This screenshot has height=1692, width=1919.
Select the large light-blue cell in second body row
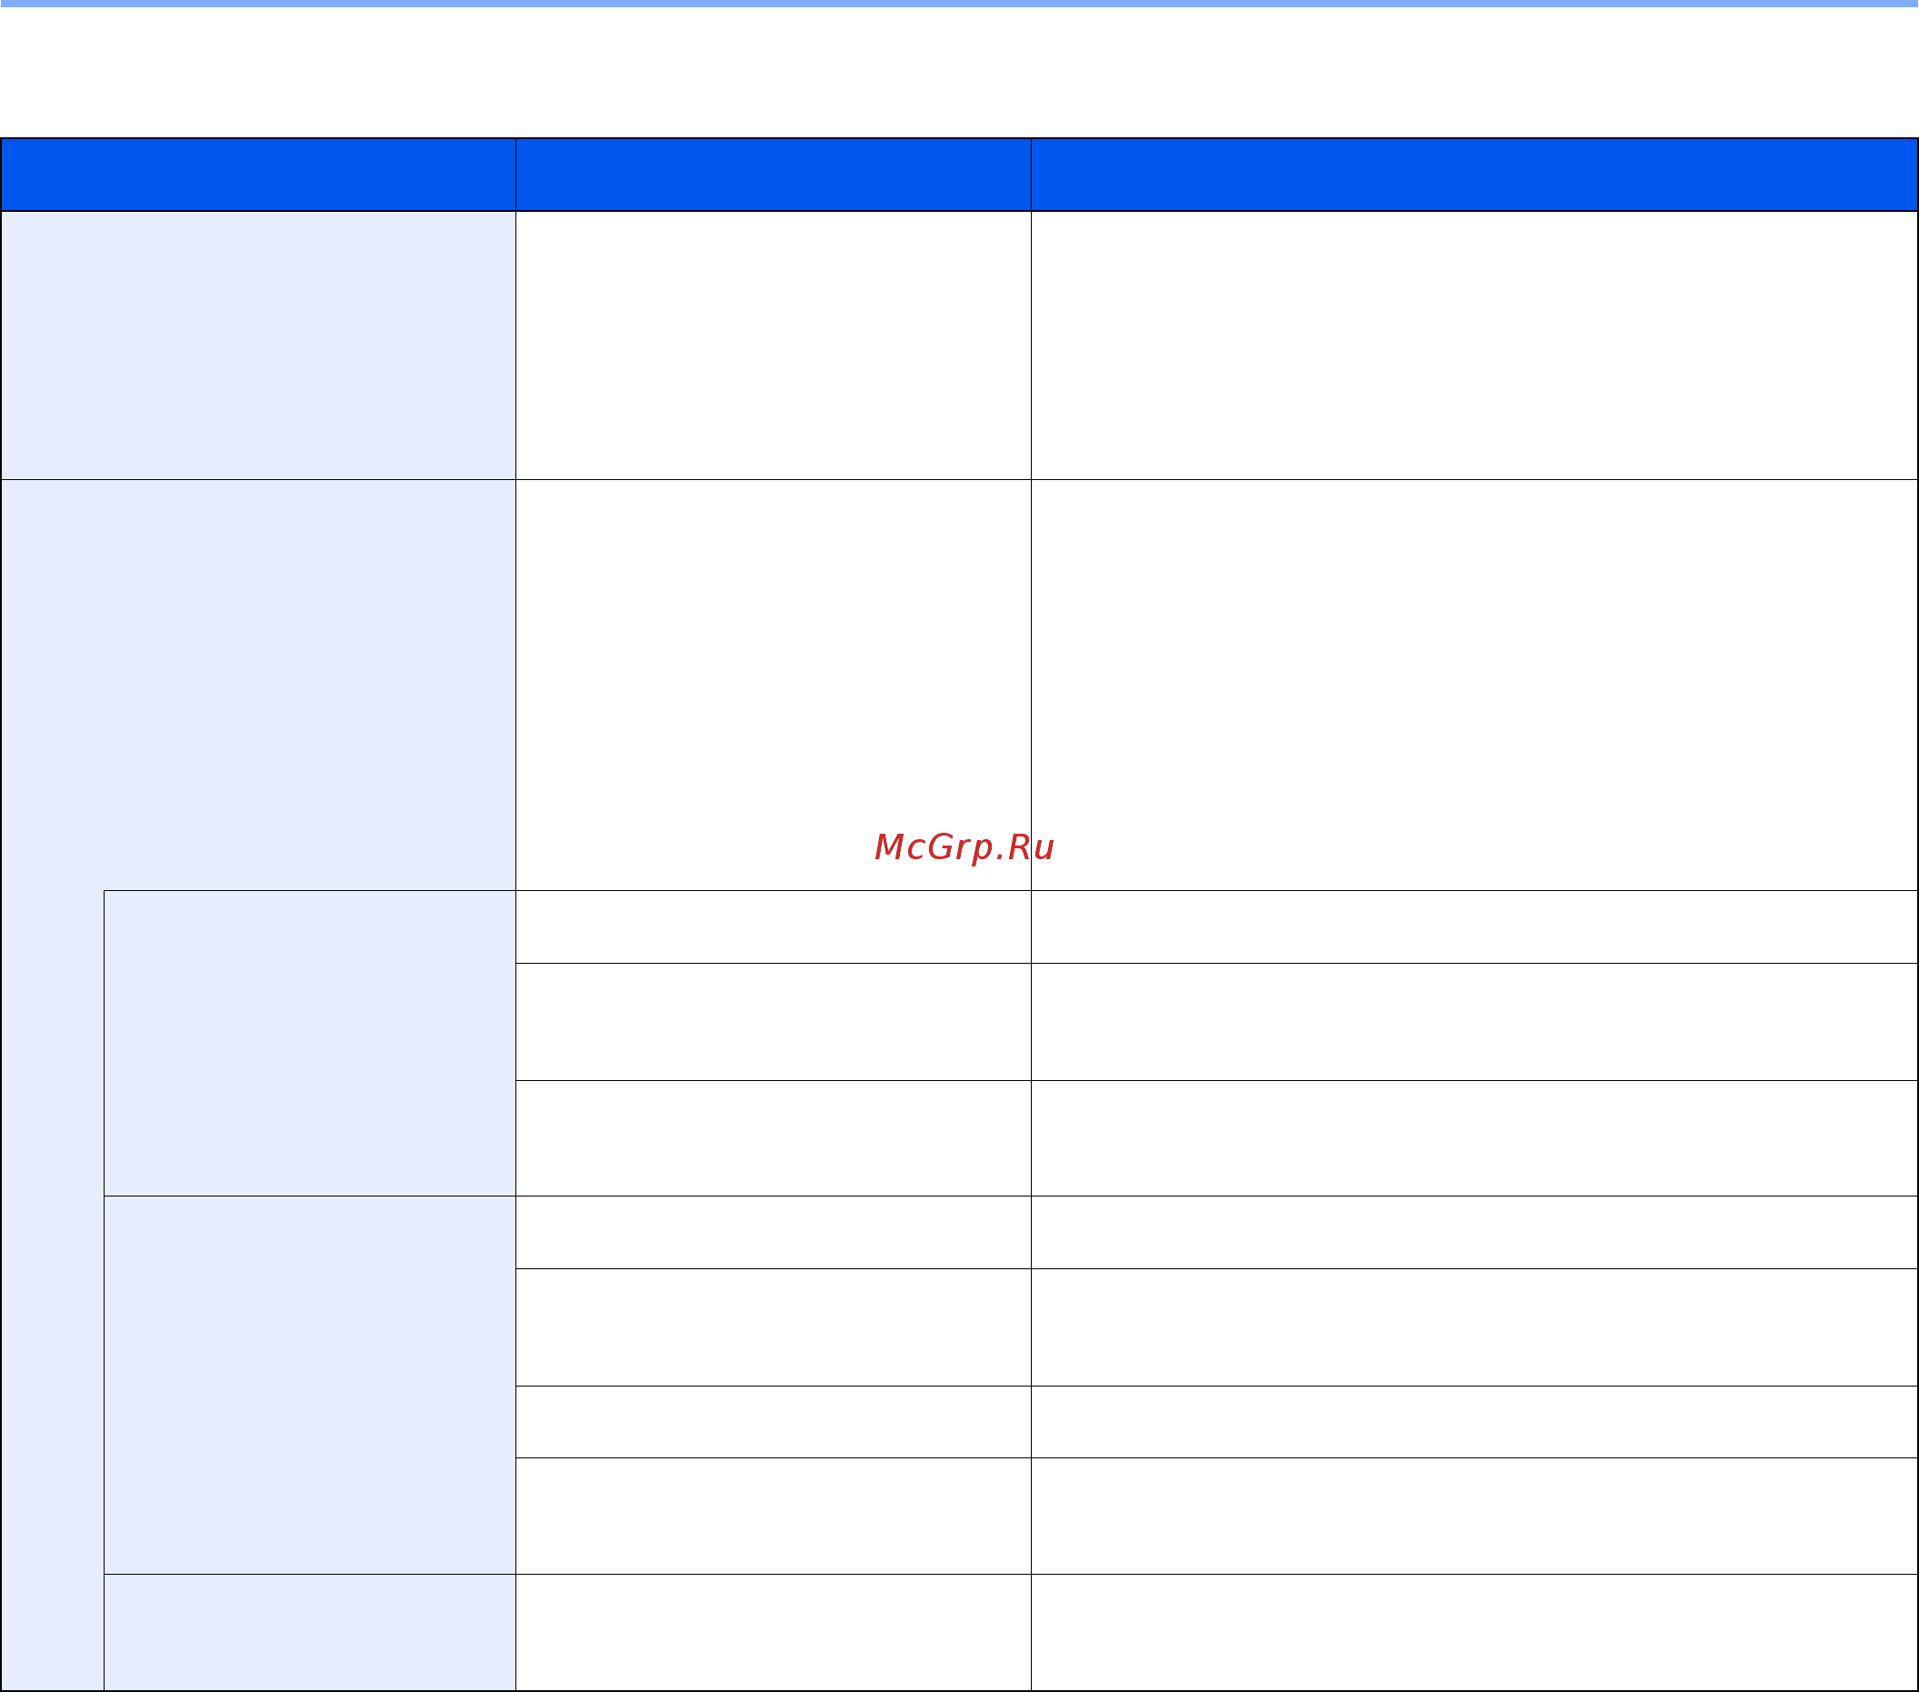click(258, 686)
